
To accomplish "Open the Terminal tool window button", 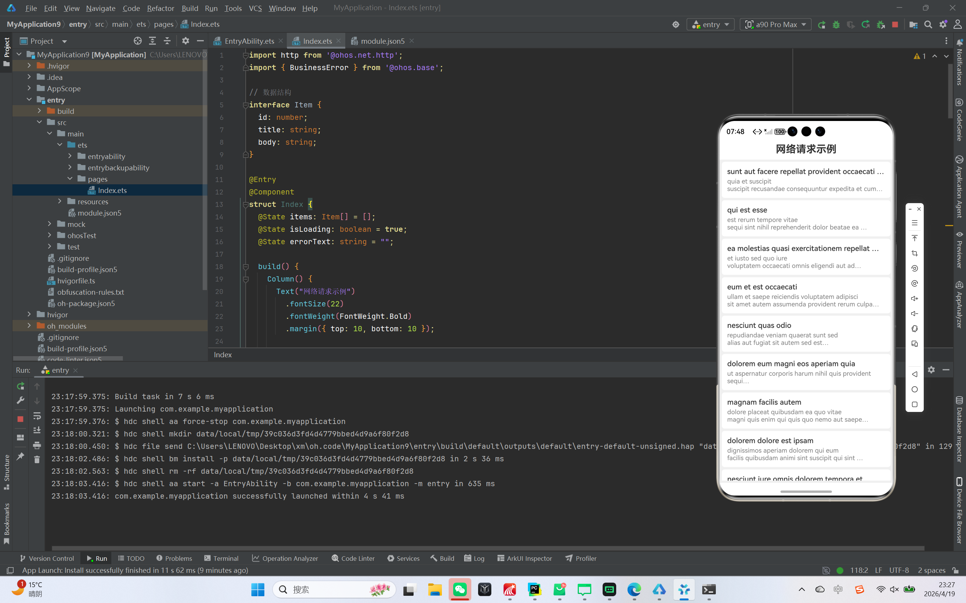I will (221, 558).
